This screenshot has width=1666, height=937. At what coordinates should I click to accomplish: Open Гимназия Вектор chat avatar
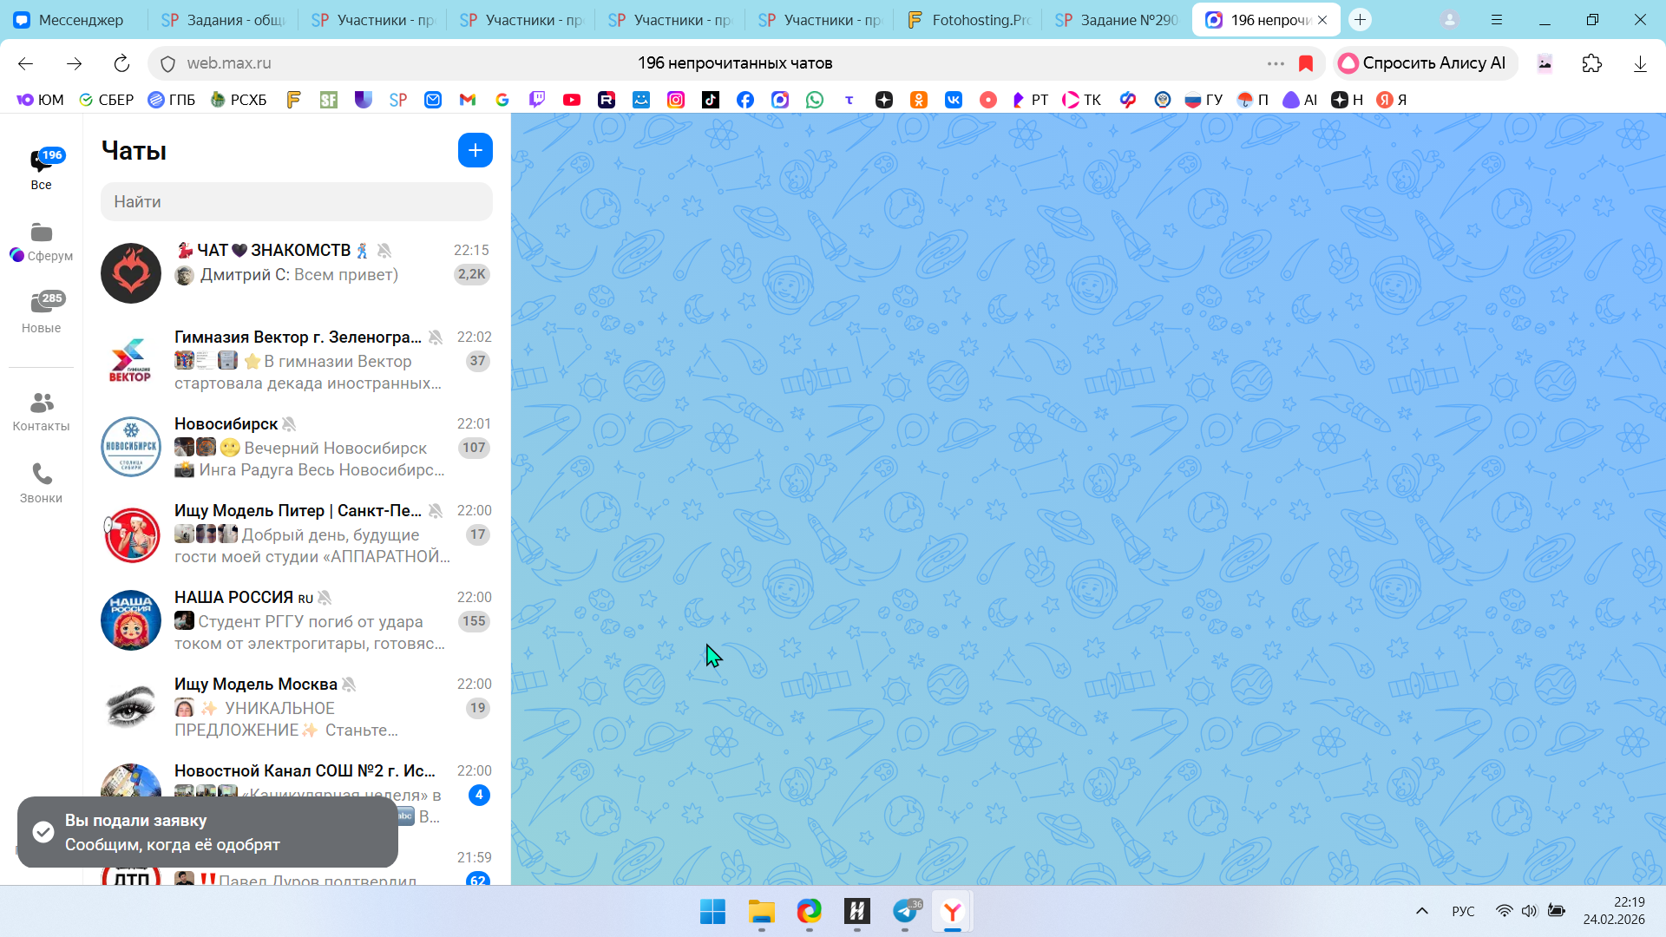[130, 359]
